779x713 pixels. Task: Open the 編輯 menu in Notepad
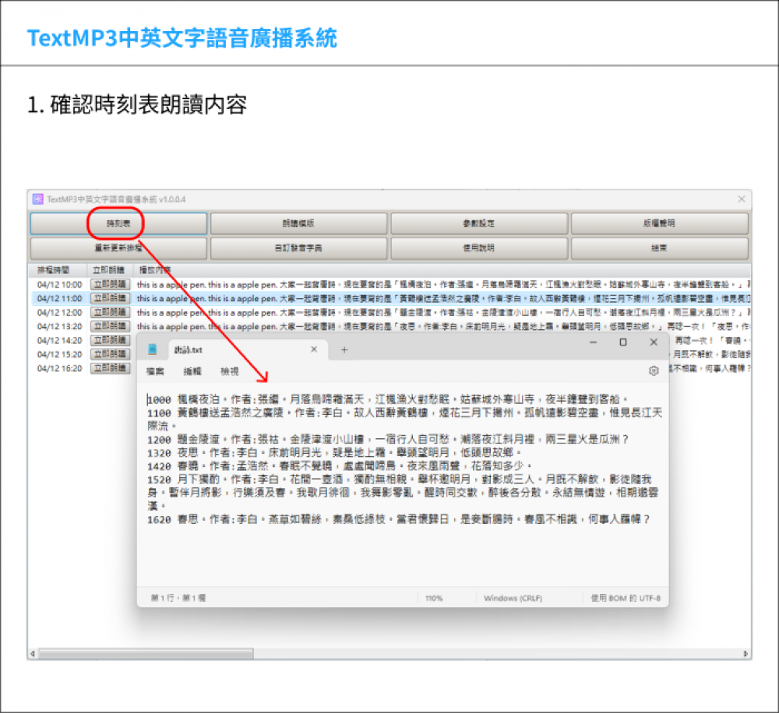pyautogui.click(x=192, y=371)
